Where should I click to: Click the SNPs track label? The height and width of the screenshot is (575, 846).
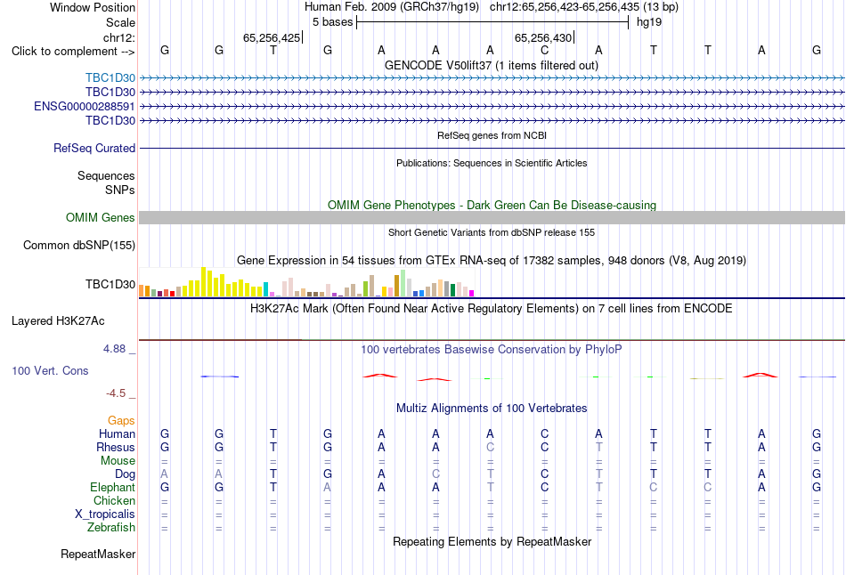[120, 190]
